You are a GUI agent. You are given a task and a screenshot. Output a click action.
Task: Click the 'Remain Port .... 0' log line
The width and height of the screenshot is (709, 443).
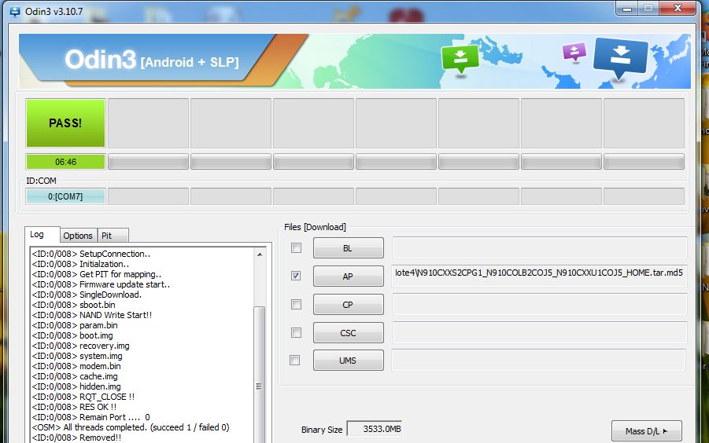coord(90,417)
